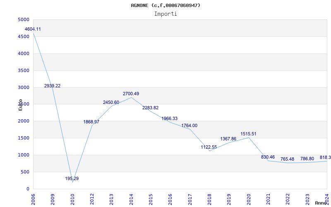Click the 2022 x-axis year label
The height and width of the screenshot is (207, 331).
[x=288, y=199]
